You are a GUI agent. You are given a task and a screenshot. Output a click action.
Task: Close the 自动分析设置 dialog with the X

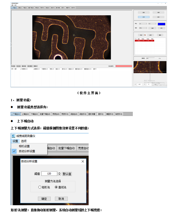click(83, 162)
